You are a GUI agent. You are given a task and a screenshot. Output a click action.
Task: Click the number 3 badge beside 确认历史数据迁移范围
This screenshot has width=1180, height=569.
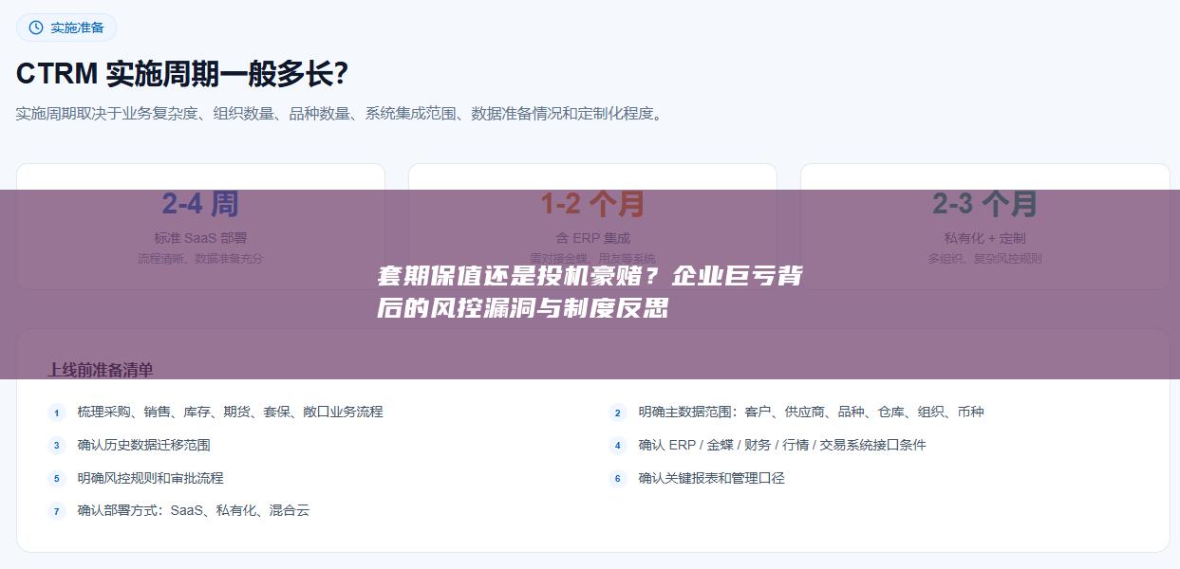pos(57,446)
